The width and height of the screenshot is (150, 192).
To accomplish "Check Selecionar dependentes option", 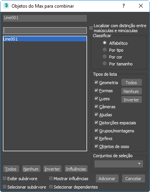I will coord(51,187).
